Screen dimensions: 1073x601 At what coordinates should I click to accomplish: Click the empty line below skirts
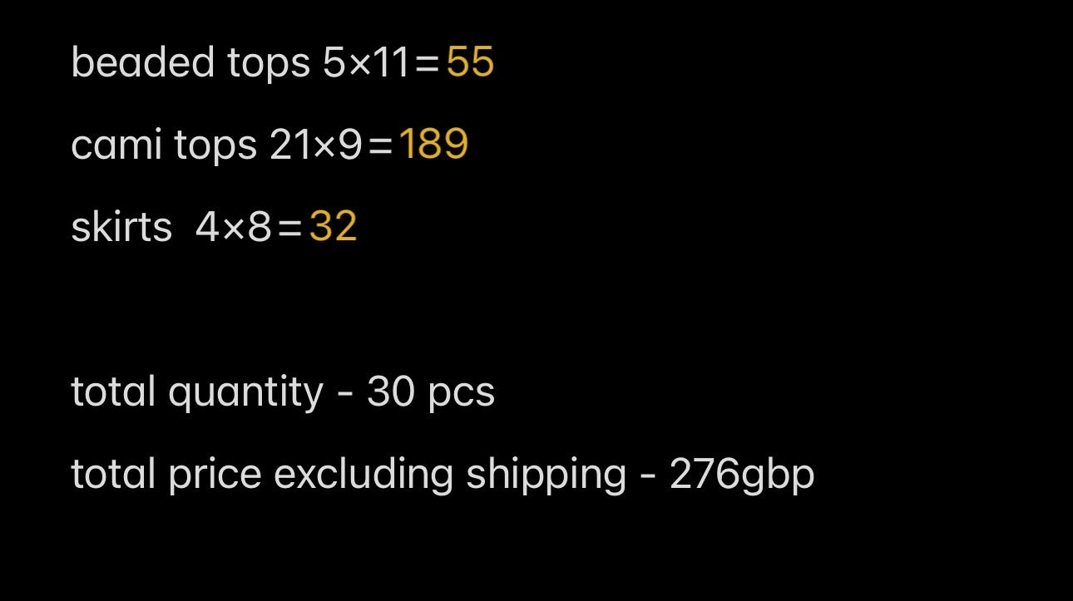(536, 309)
